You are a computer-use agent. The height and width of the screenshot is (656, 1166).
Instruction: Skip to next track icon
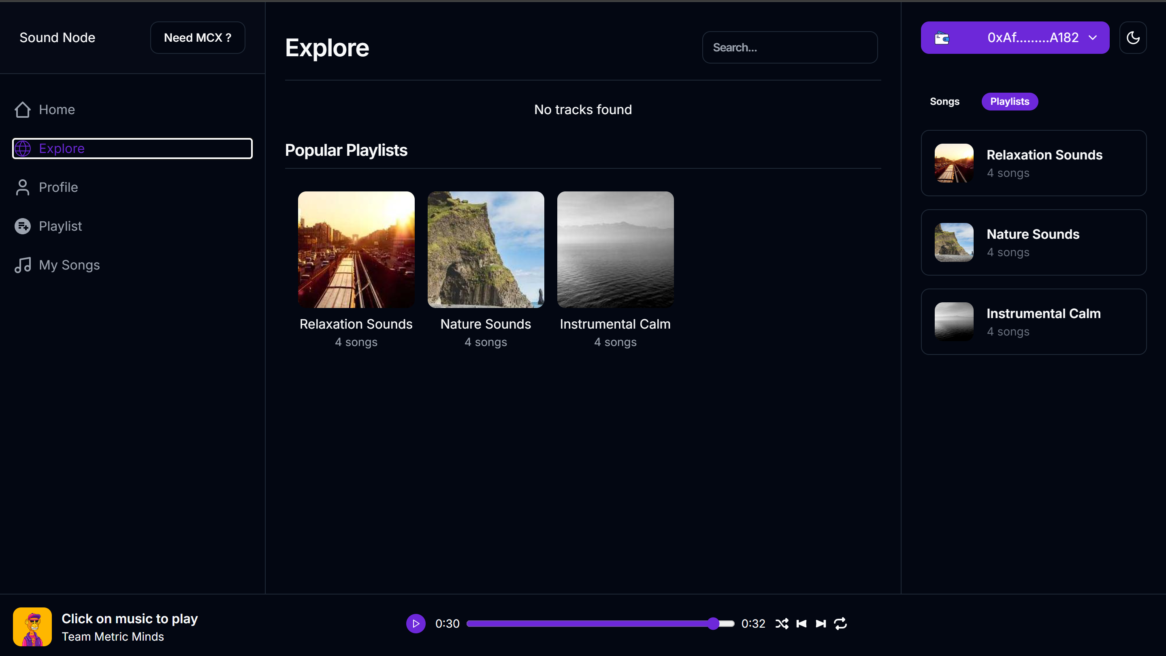[x=821, y=624]
